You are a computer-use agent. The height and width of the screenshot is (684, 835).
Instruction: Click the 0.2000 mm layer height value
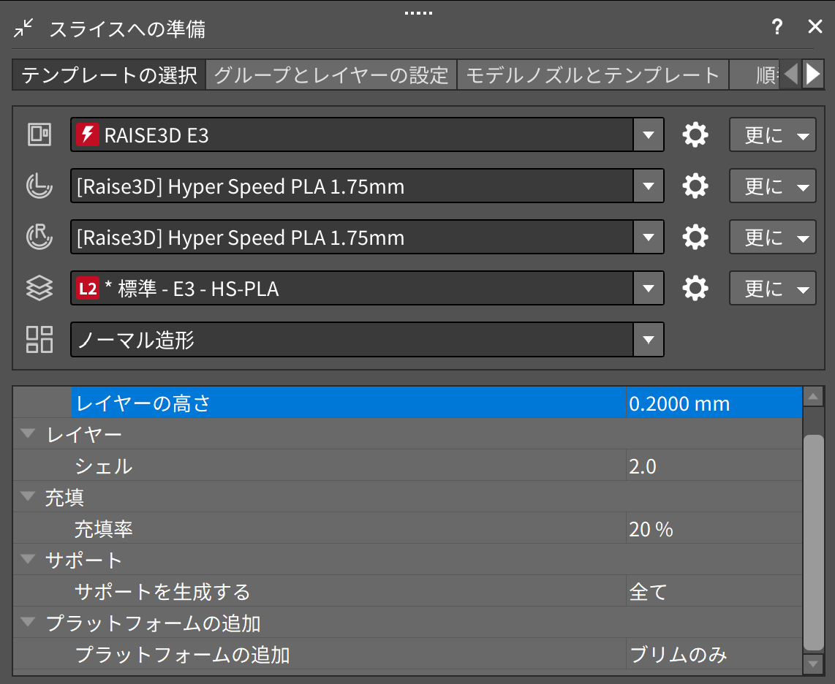tap(679, 403)
